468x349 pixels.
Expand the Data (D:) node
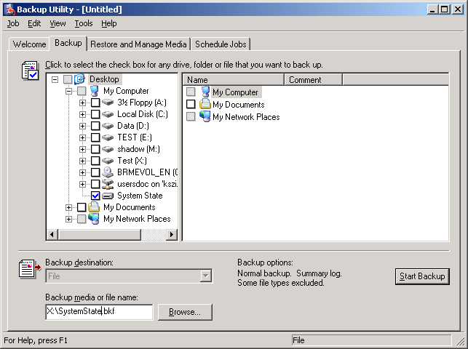coord(83,126)
